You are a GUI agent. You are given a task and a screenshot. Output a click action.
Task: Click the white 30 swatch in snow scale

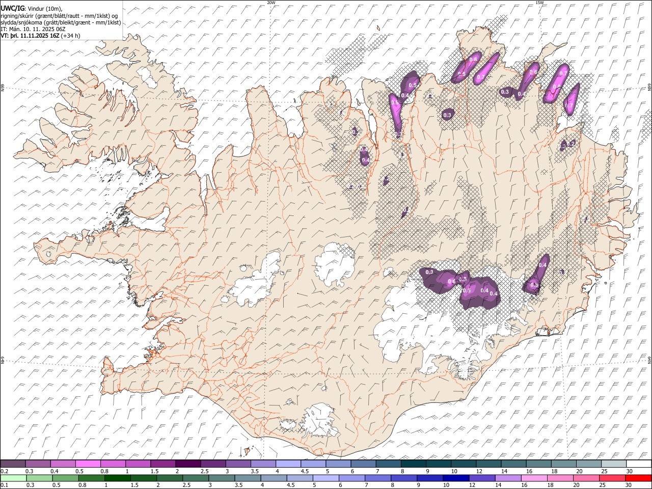[639, 464]
